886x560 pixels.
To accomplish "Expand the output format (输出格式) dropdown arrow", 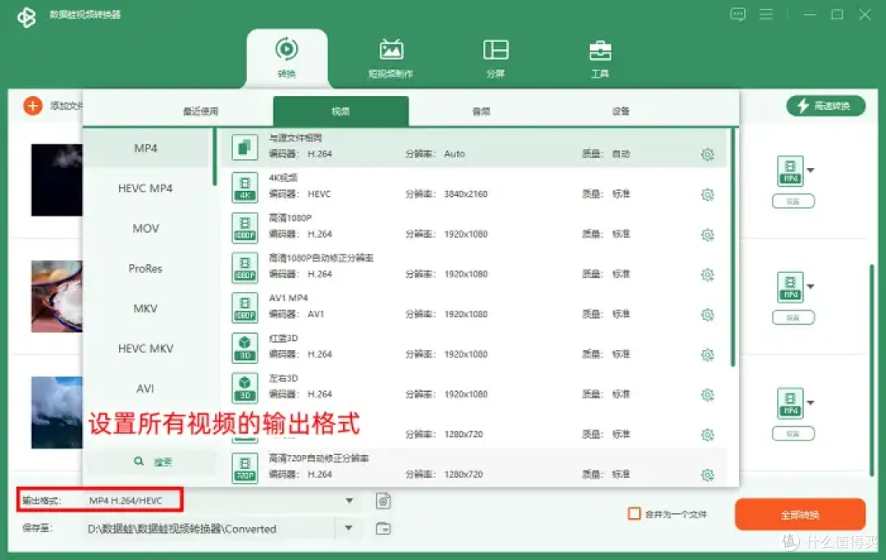I will click(349, 501).
